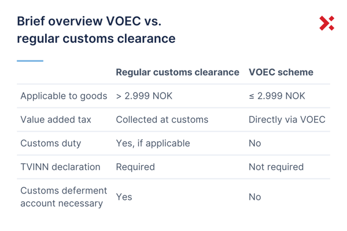Select 'Regular customs clearance' column header
Viewport: 347px width, 231px height.
click(178, 73)
